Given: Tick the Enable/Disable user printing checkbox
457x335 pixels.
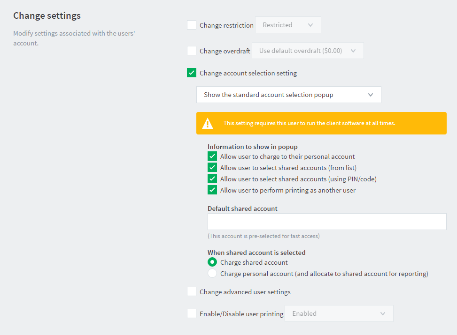Looking at the screenshot, I should pos(192,313).
